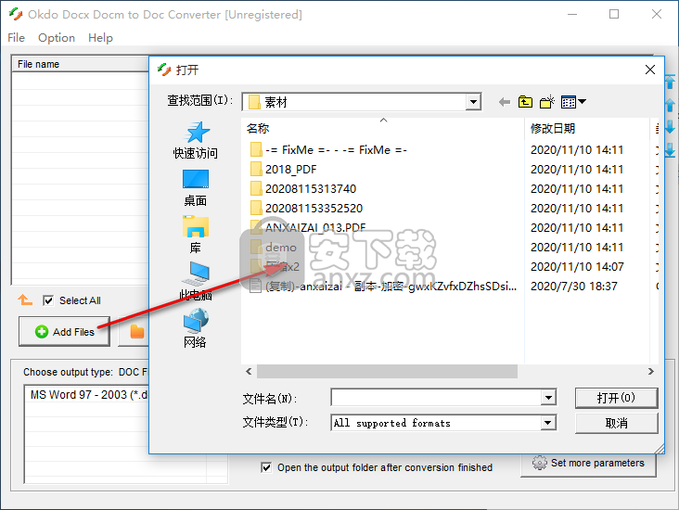Screen dimensions: 679x510
Task: Select 库 in the places bar
Action: coord(196,235)
